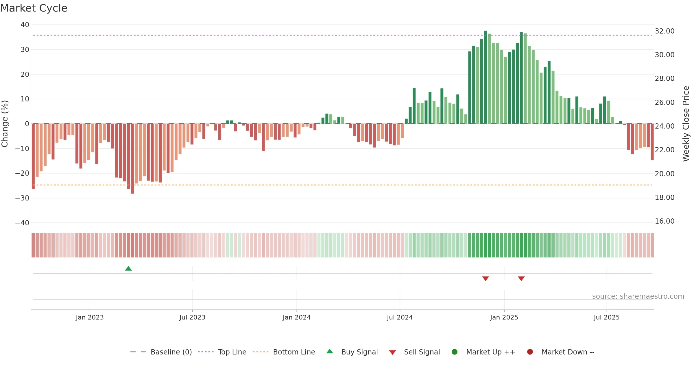Click the gray Baseline legend dash

point(138,352)
